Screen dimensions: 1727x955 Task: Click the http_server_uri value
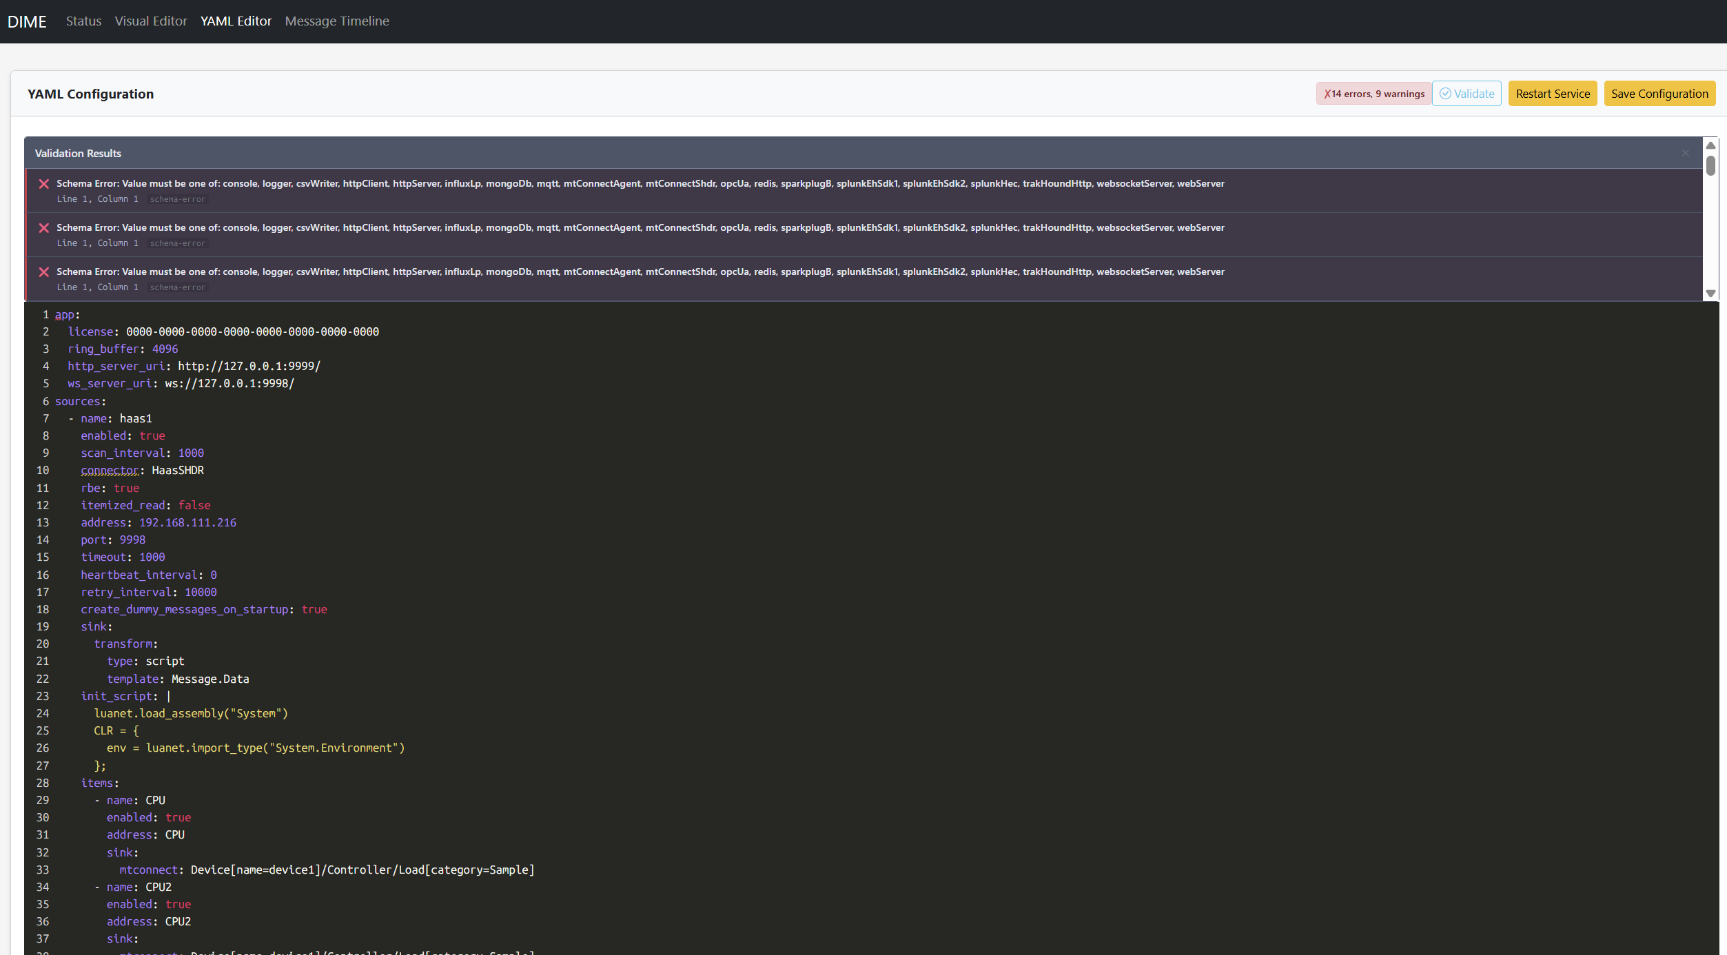coord(249,367)
